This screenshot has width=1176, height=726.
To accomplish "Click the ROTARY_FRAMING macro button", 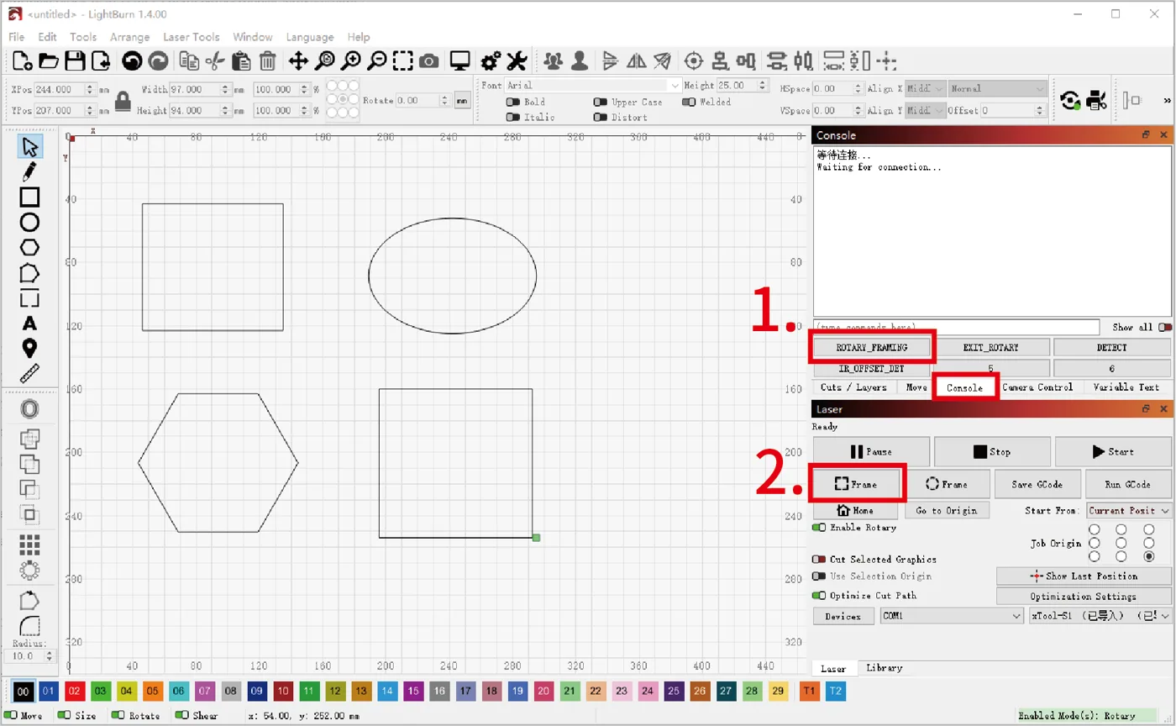I will tap(872, 347).
